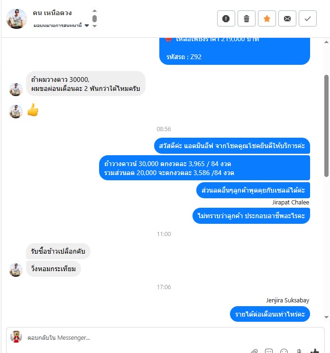Mark conversation done with checkmark button
Image resolution: width=330 pixels, height=353 pixels.
pyautogui.click(x=308, y=18)
